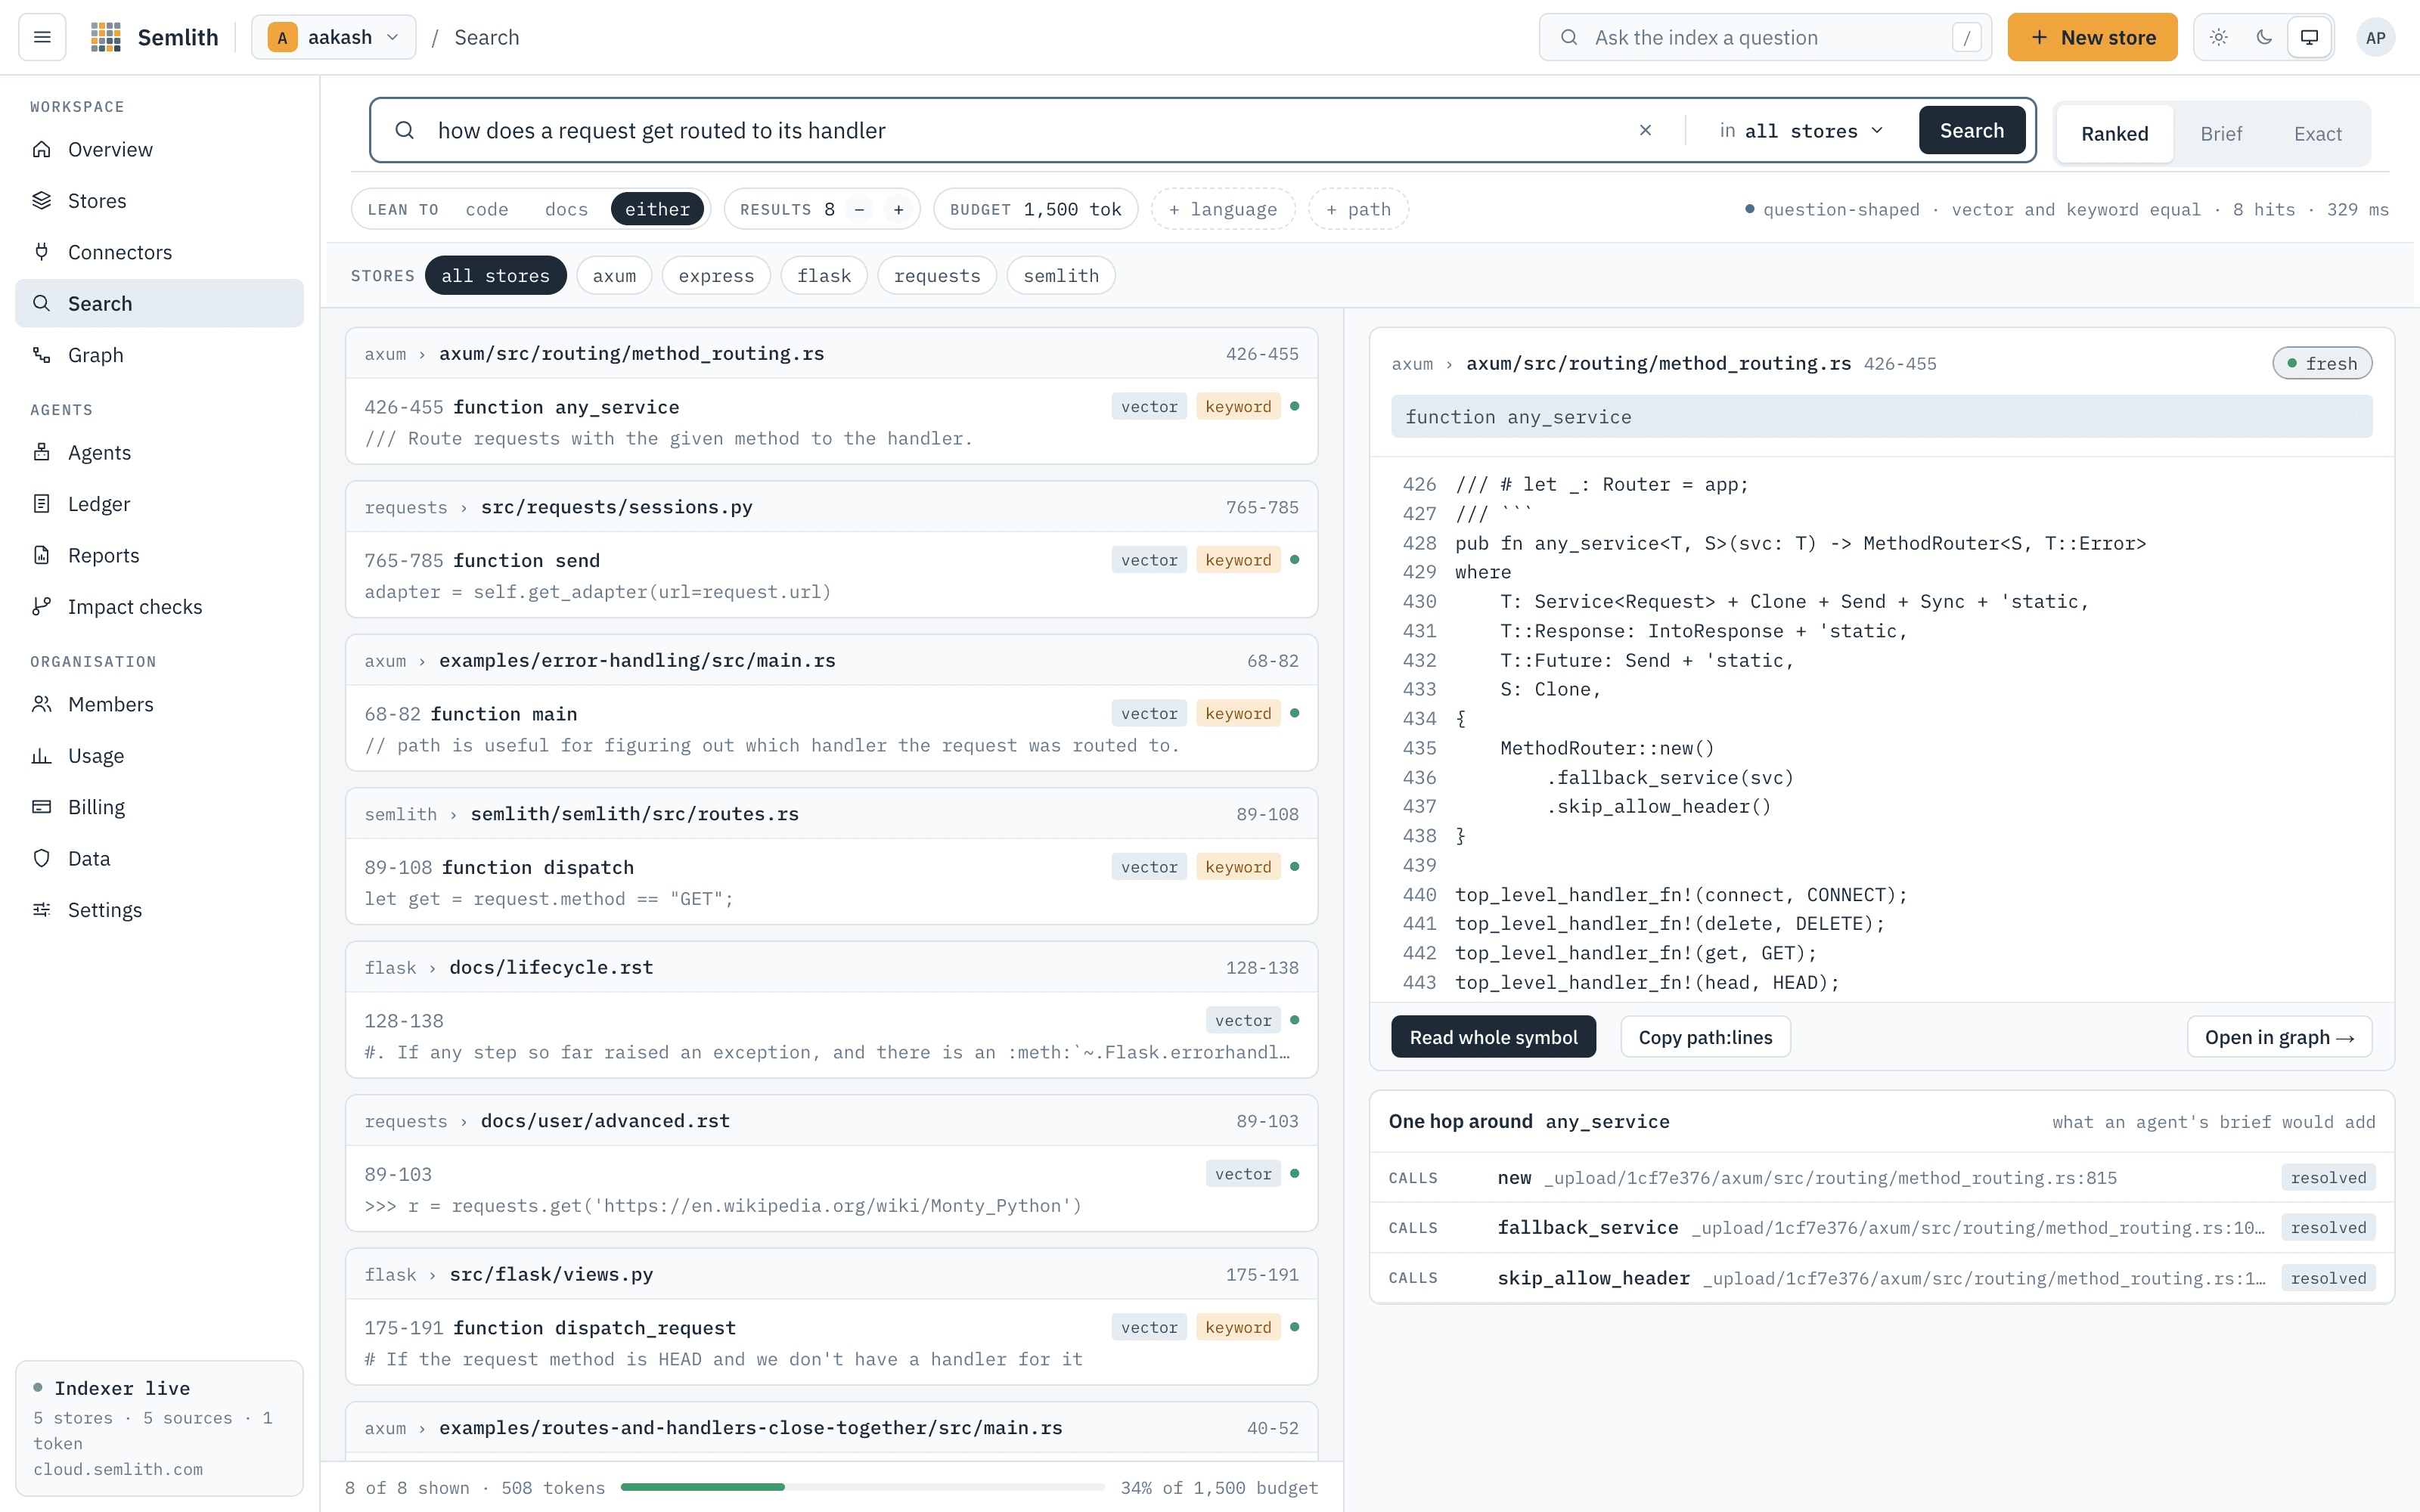Filter stores by flask chip

(x=824, y=276)
